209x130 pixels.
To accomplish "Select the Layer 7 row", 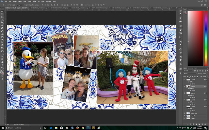I will [195, 116].
